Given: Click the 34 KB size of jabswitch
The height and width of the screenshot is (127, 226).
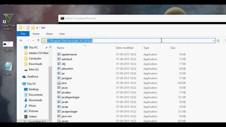Looking at the screenshot, I should click(x=182, y=69).
